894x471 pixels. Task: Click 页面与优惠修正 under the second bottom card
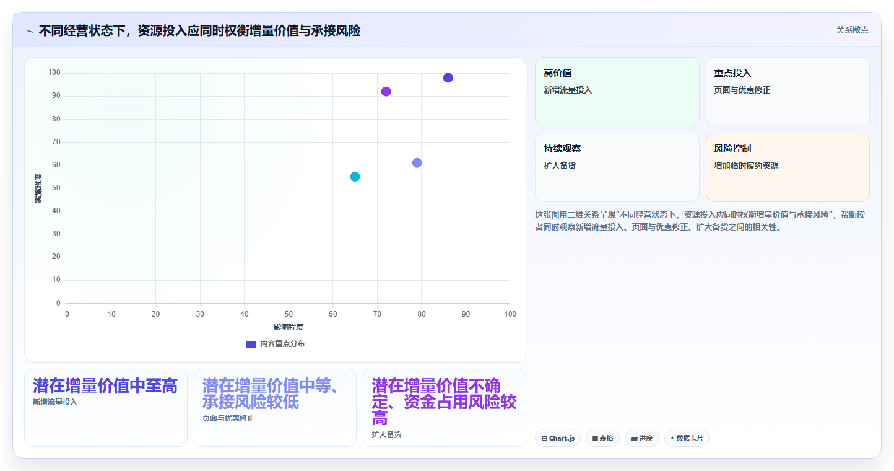click(228, 418)
